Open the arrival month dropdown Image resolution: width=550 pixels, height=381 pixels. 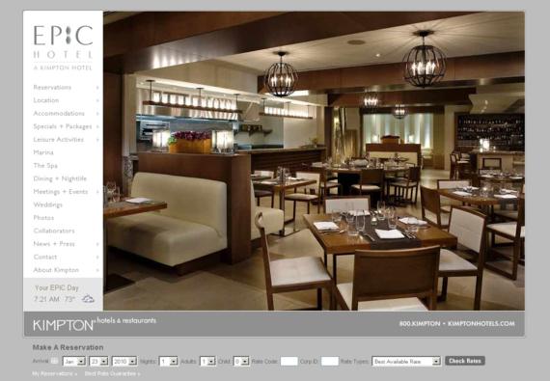pos(74,361)
